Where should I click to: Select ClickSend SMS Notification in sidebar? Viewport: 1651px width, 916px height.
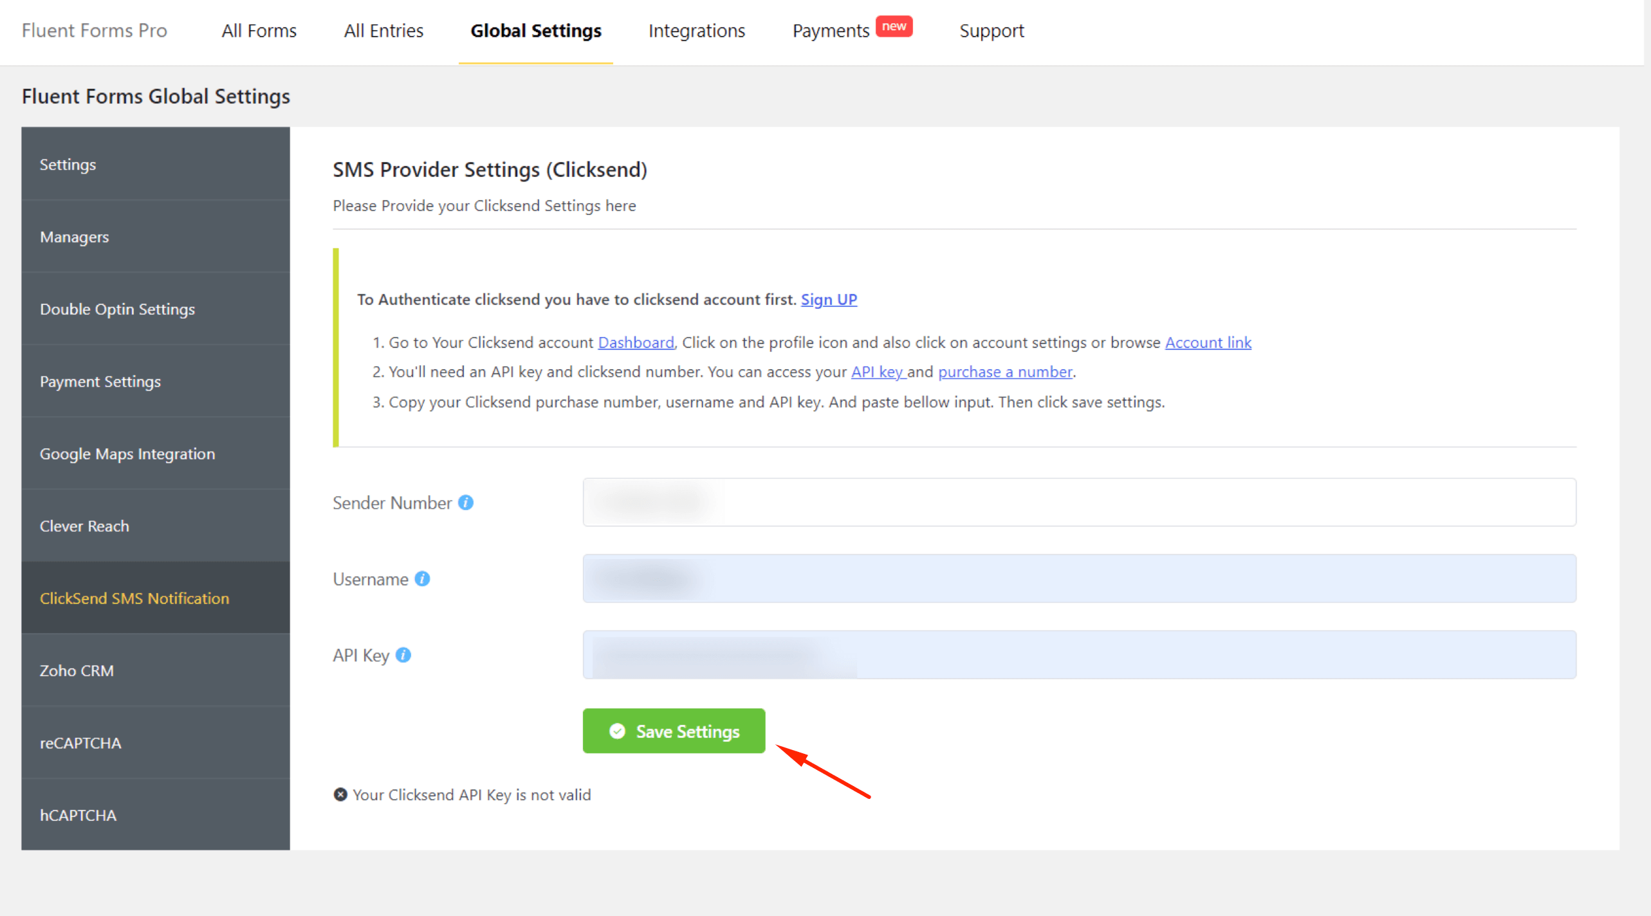coord(156,598)
